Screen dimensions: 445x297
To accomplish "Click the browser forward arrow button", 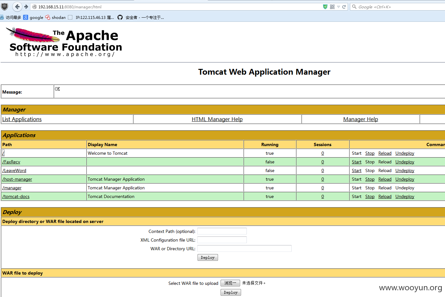I will 26,7.
